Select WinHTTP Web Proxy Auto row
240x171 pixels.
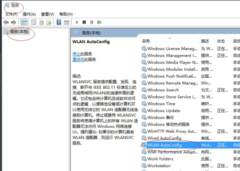[x=190, y=131]
